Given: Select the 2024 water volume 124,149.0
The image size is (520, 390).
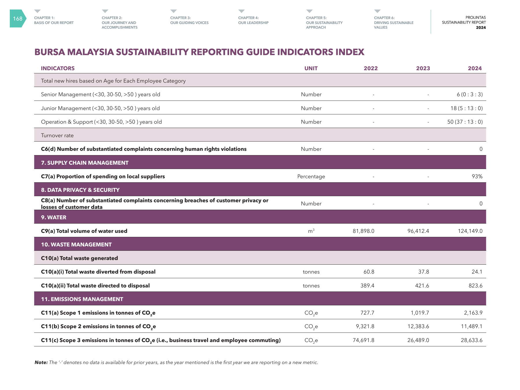Looking at the screenshot, I should point(470,231).
